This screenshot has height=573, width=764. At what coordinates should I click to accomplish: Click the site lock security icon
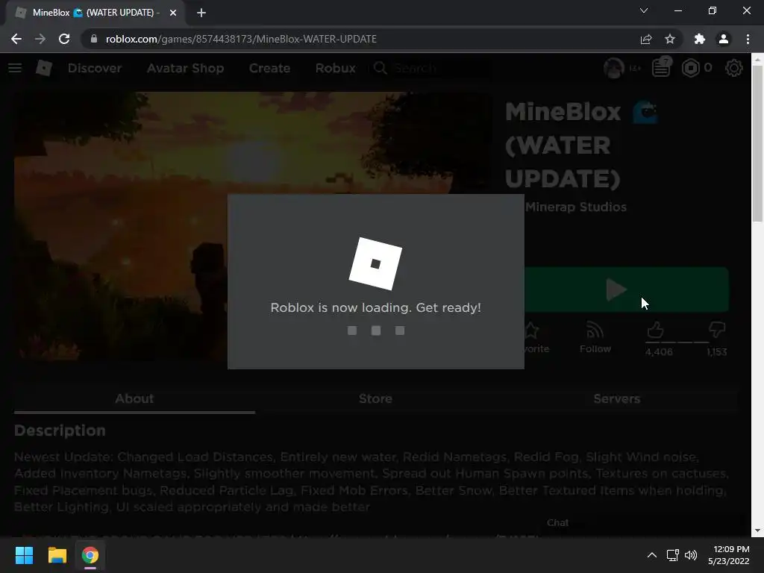coord(94,39)
